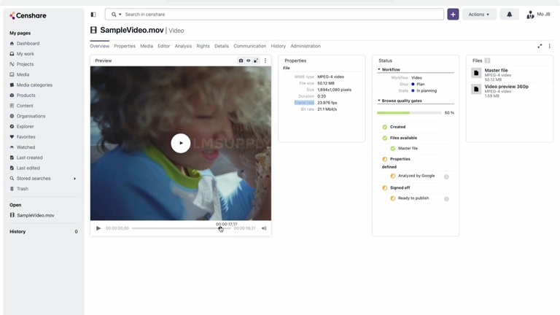Open the Actions dropdown menu

click(x=479, y=15)
